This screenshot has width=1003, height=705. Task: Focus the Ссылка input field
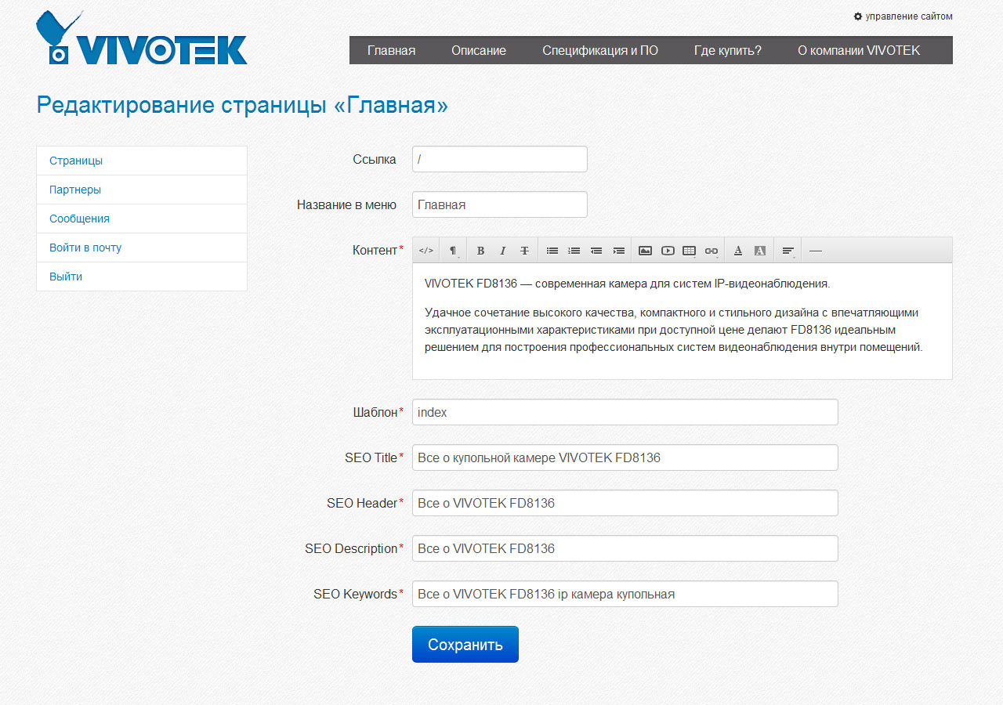(x=500, y=159)
